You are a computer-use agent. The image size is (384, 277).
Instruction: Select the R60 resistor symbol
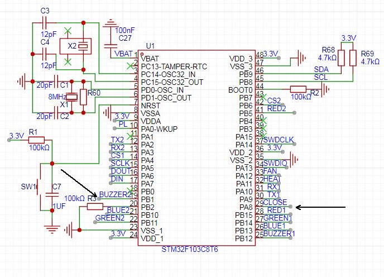84,97
